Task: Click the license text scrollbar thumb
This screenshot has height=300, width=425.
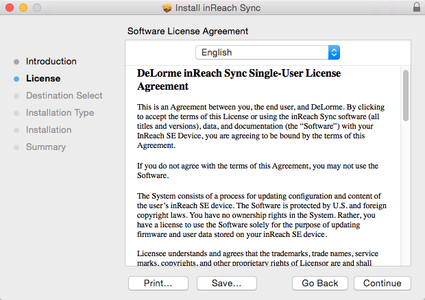Action: coord(406,95)
